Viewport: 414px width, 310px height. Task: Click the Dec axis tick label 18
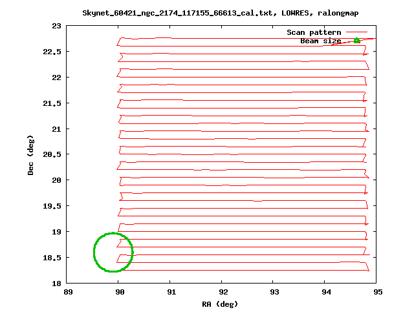tap(56, 284)
